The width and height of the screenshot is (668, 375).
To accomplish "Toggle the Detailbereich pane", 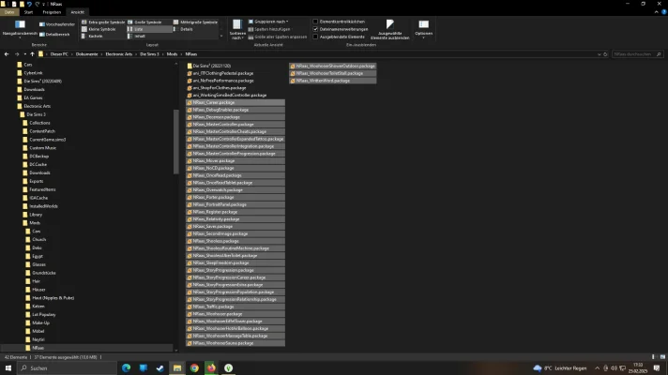I will (x=54, y=35).
